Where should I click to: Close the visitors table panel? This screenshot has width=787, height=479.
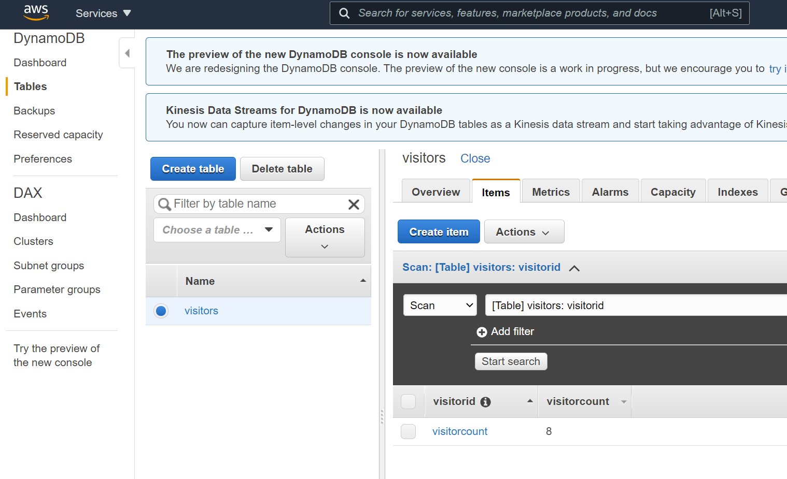coord(475,158)
